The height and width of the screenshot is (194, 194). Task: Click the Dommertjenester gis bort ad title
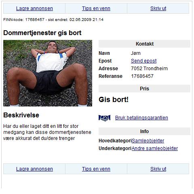click(x=42, y=33)
